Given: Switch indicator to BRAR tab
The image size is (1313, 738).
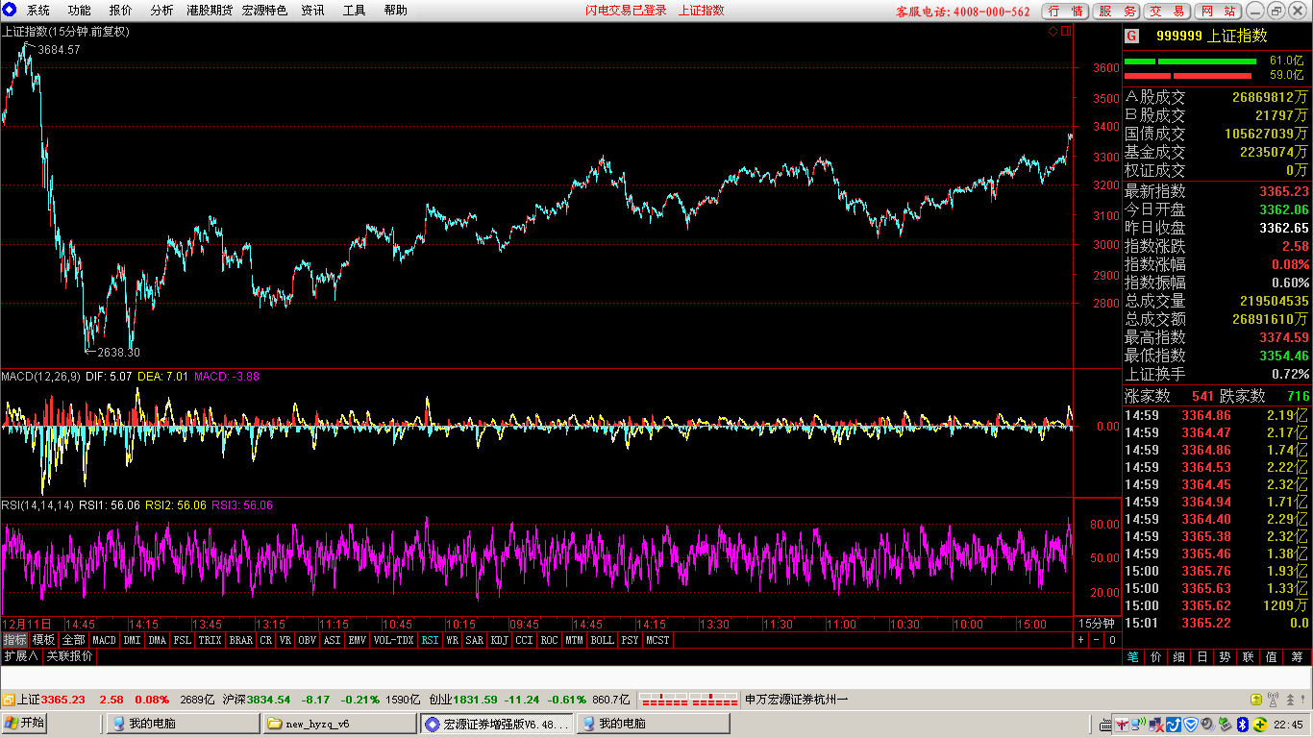Looking at the screenshot, I should point(240,640).
